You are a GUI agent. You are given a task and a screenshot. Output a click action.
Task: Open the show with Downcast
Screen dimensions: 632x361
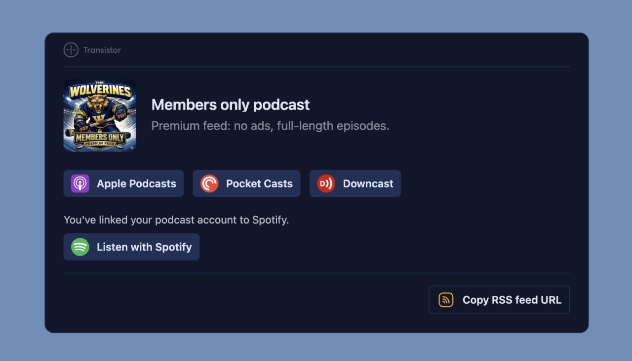click(355, 183)
